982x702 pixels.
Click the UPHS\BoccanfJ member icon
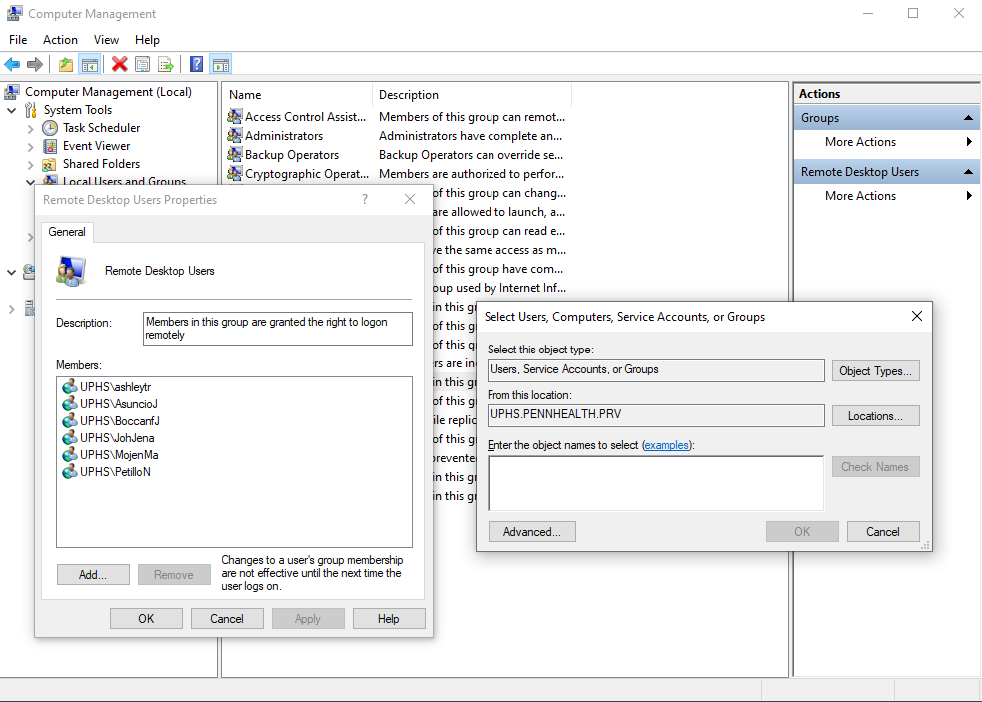click(x=70, y=420)
